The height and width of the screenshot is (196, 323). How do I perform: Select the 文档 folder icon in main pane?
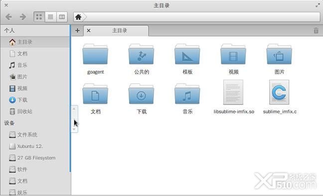click(x=95, y=94)
